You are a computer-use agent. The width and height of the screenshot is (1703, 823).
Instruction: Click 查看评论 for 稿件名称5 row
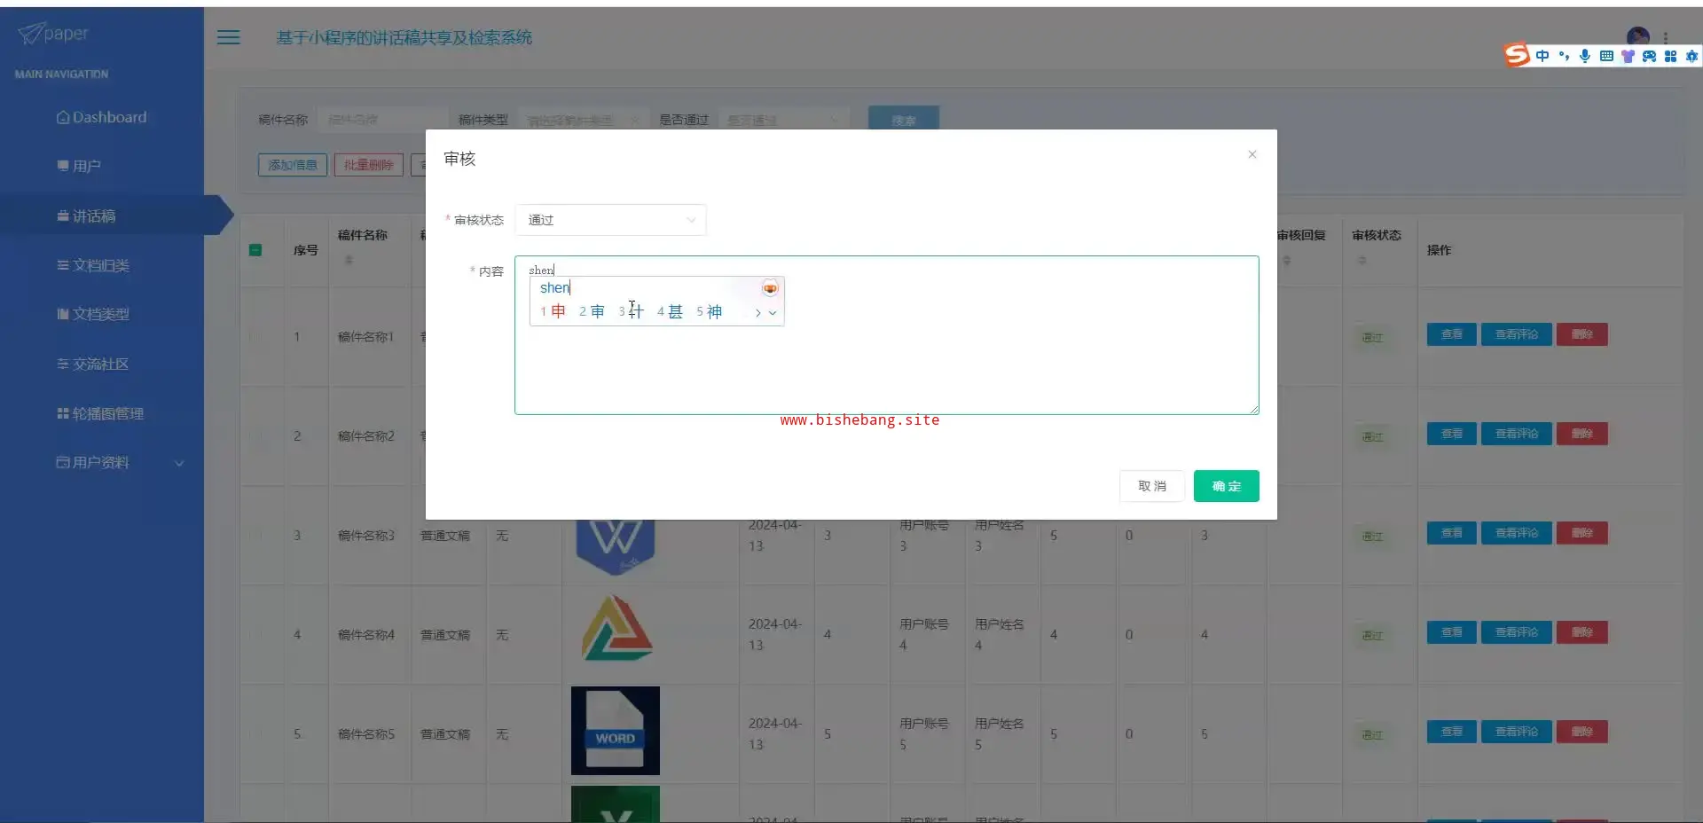[1517, 732]
